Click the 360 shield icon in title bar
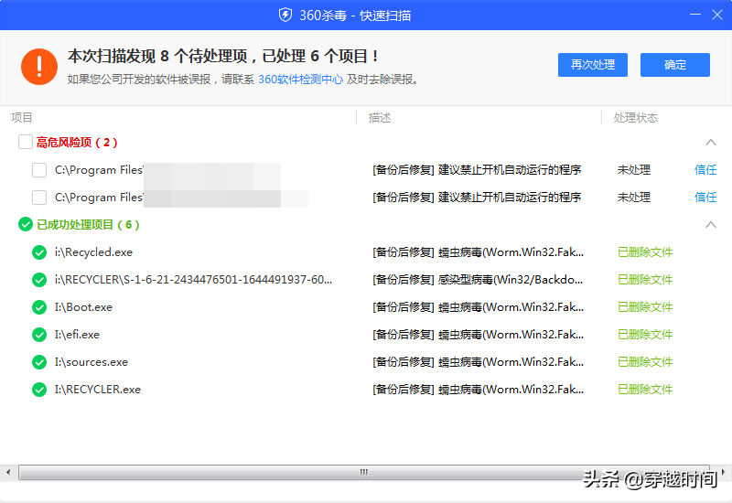Screen dimensions: 732x503 pos(285,15)
